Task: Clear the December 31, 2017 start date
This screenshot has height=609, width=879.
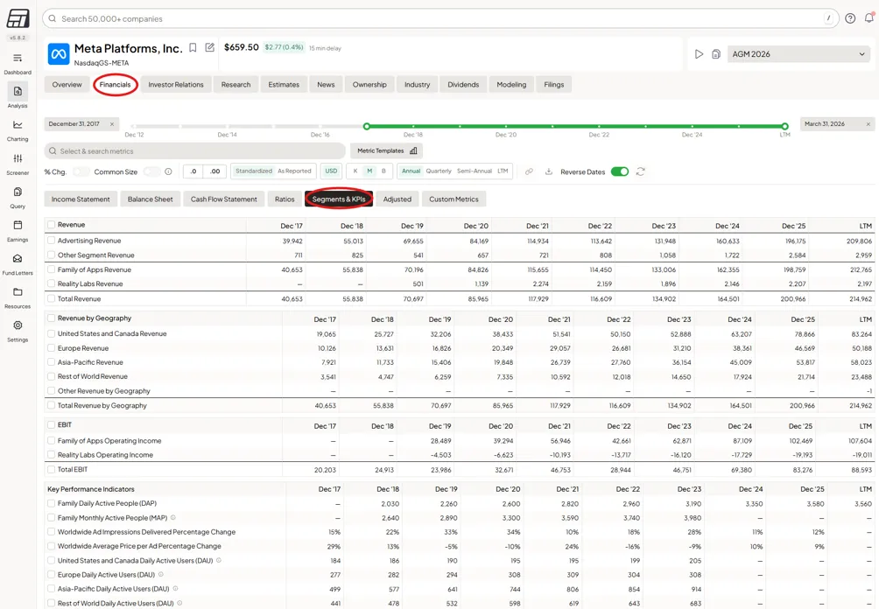Action: [x=112, y=124]
